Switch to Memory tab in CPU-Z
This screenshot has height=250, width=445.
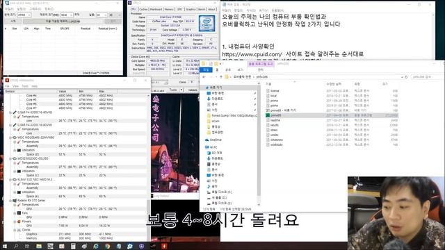pos(169,9)
